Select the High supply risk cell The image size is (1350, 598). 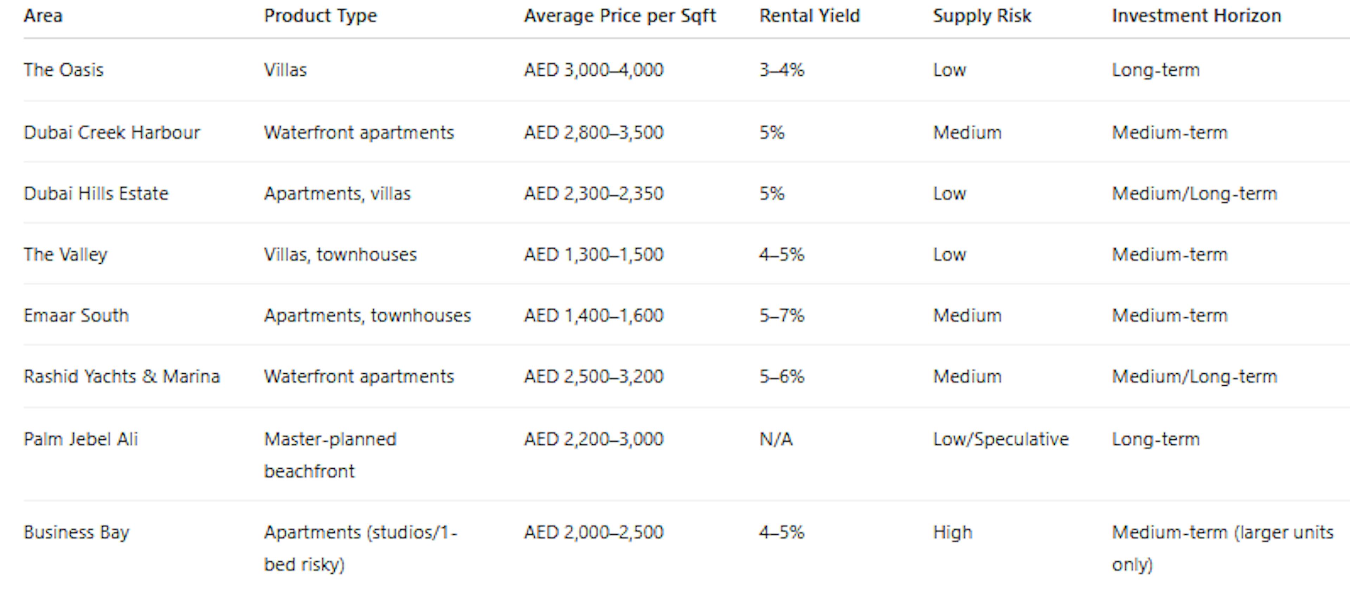pyautogui.click(x=952, y=532)
